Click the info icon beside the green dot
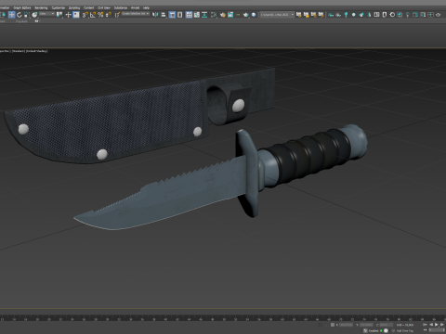This screenshot has width=446, height=334. pos(386,330)
